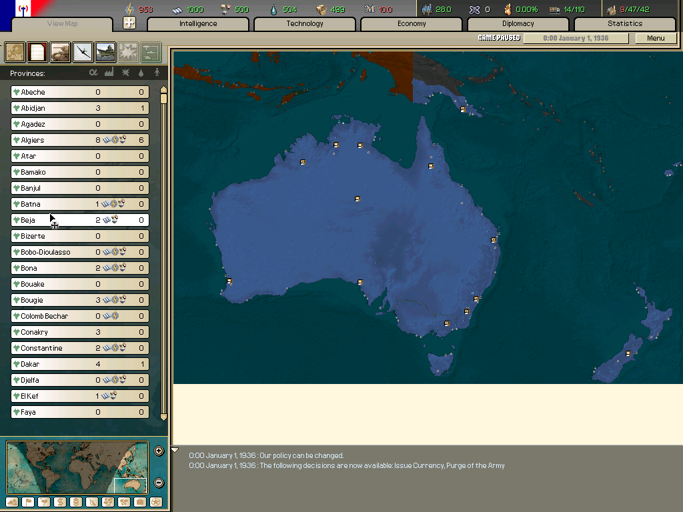Click the province list document icon
The height and width of the screenshot is (512, 683).
(37, 51)
